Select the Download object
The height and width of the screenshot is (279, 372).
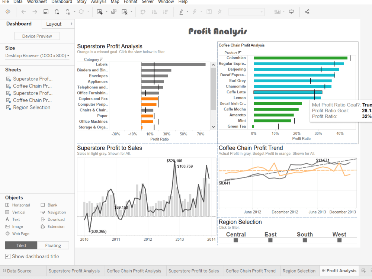coord(53,219)
